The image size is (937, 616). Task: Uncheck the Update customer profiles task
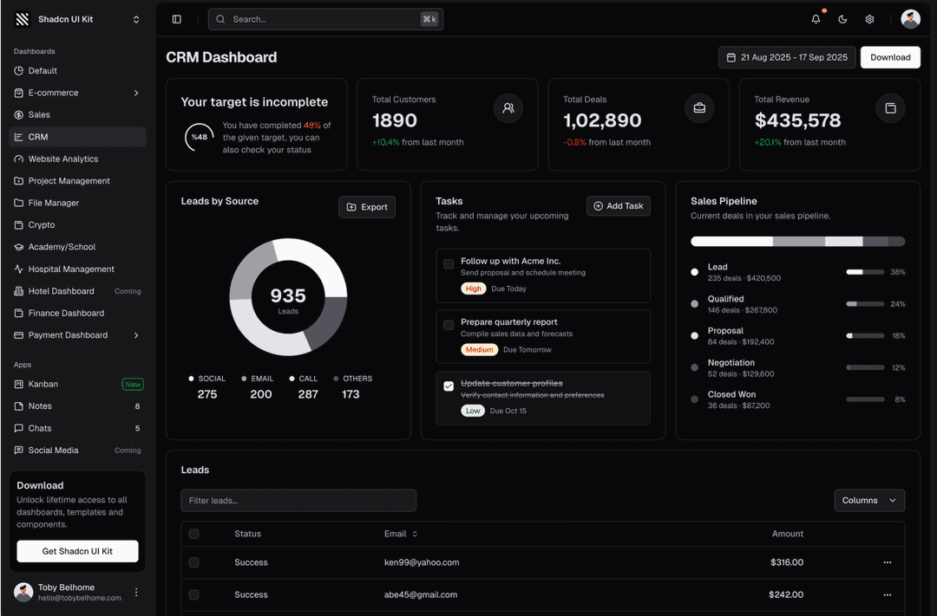coord(449,387)
